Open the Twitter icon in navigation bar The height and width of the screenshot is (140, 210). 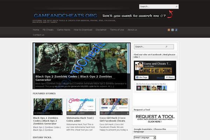tap(173, 30)
